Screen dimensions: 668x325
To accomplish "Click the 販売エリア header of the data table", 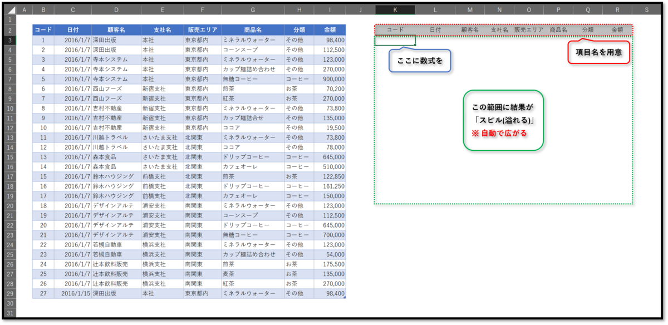I will [202, 29].
